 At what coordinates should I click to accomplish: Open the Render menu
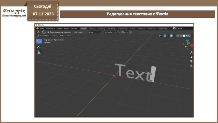click(60, 28)
